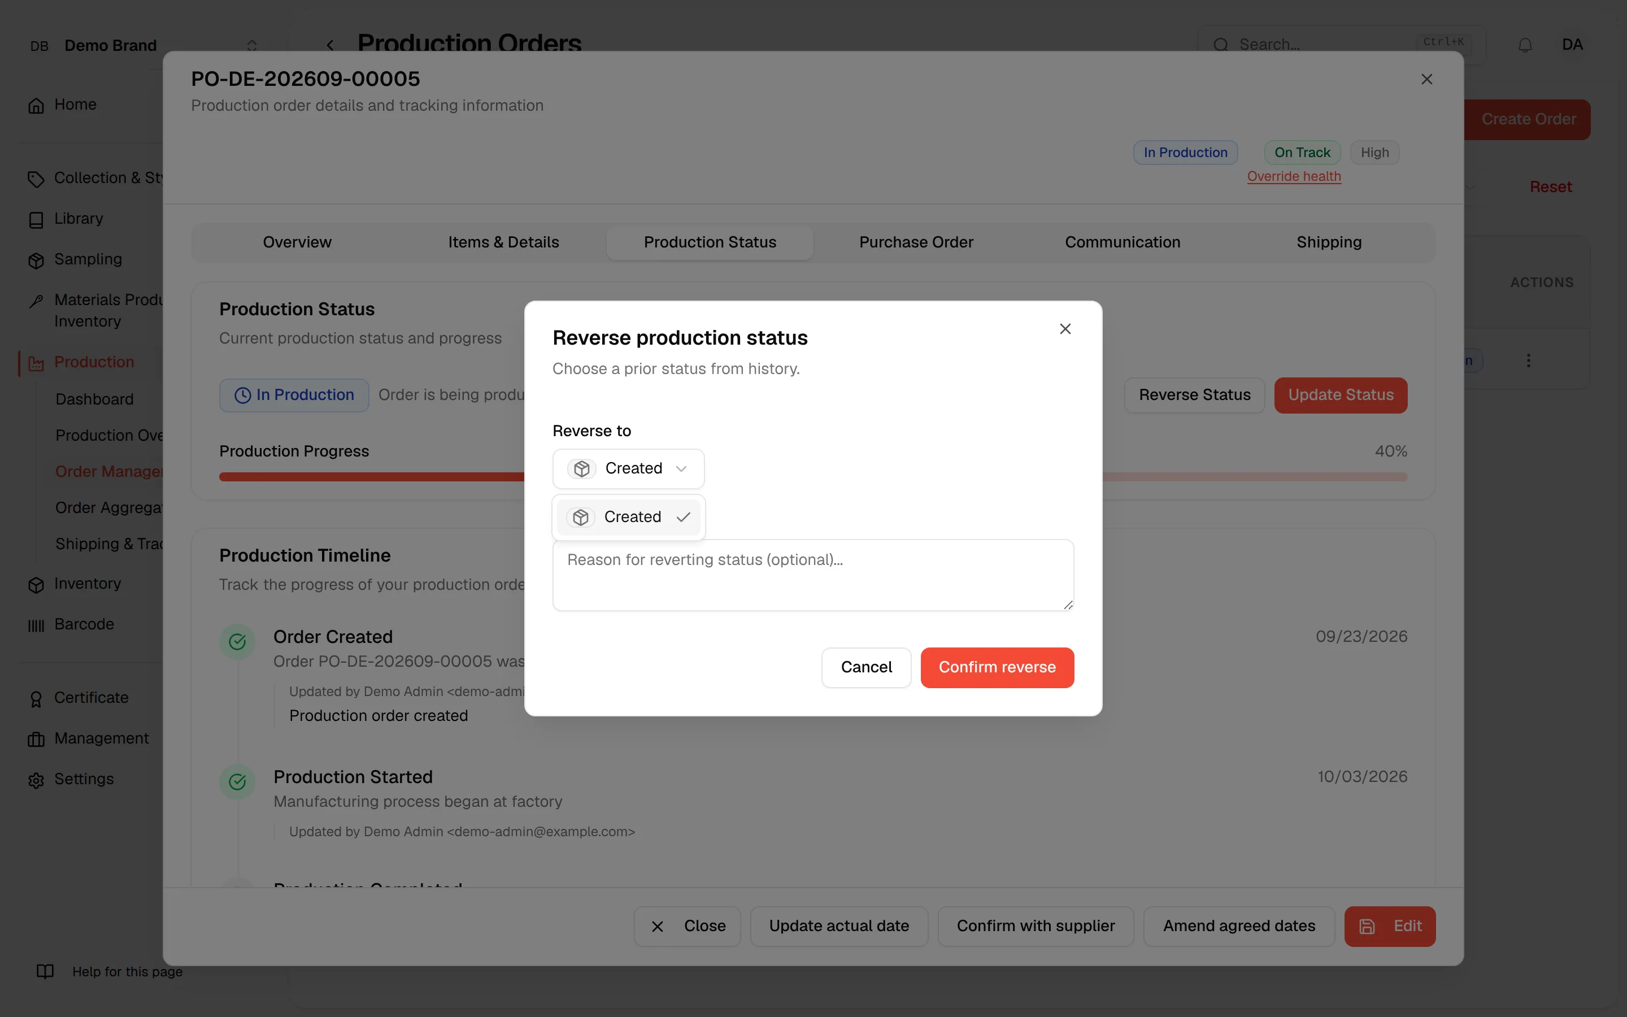This screenshot has width=1627, height=1017.
Task: Click the Sampling cube icon
Action: point(36,260)
